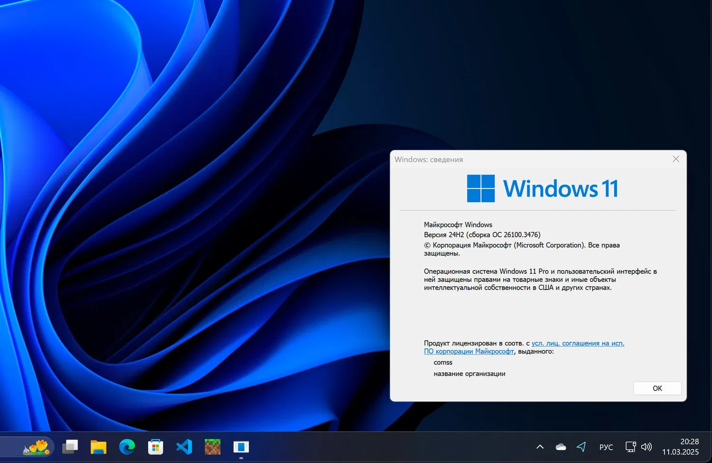Open the OneDrive cloud tray icon
712x463 pixels.
[561, 447]
